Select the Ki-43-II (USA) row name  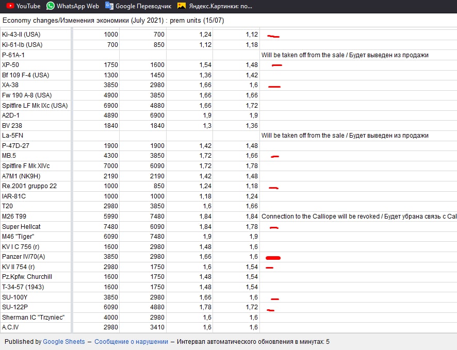[21, 35]
